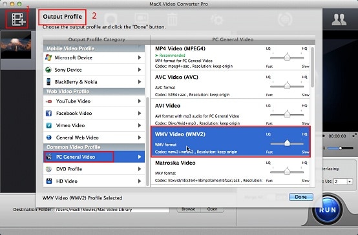Expand DVD Profile submenu arrow
This screenshot has width=358, height=235.
[140, 169]
